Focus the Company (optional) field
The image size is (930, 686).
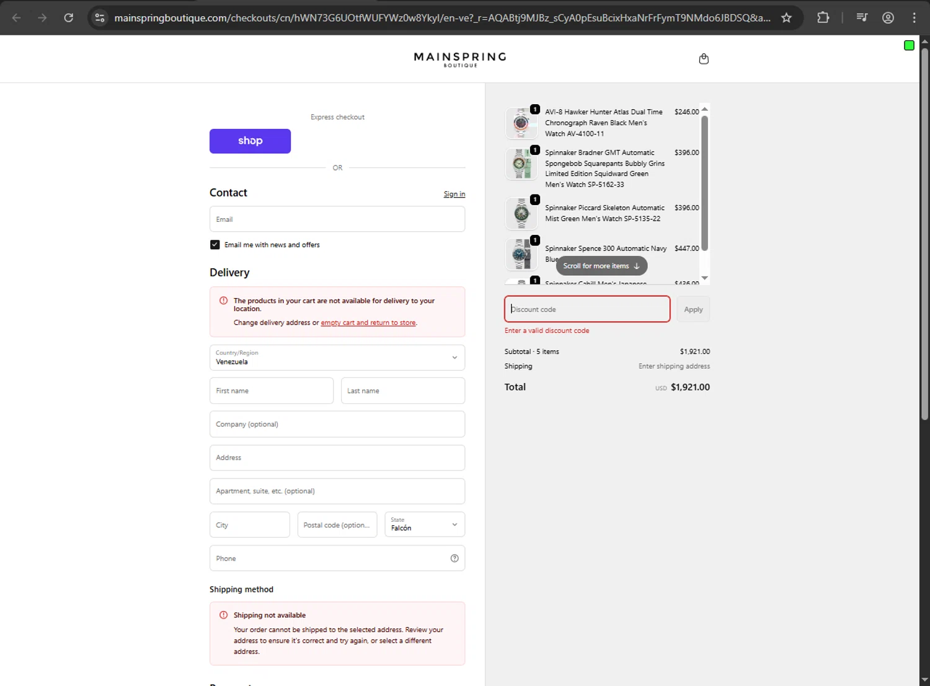[337, 424]
